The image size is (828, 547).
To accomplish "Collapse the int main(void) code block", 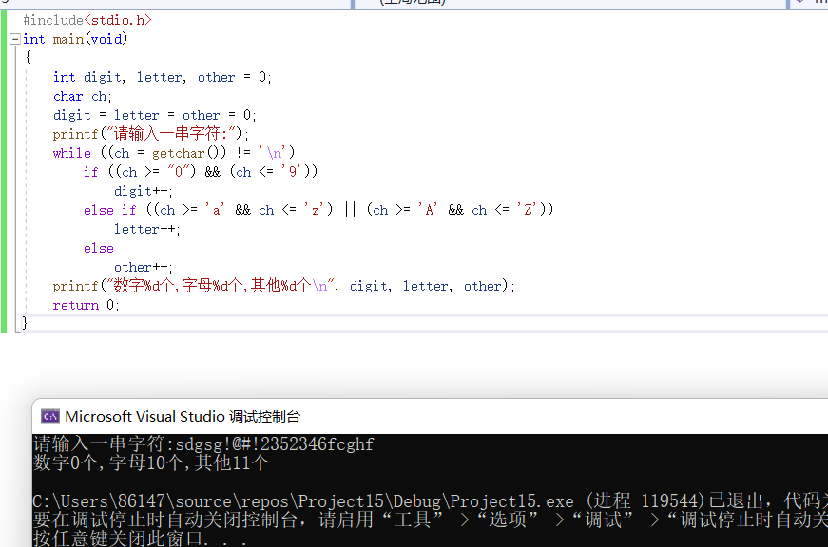I will click(15, 39).
